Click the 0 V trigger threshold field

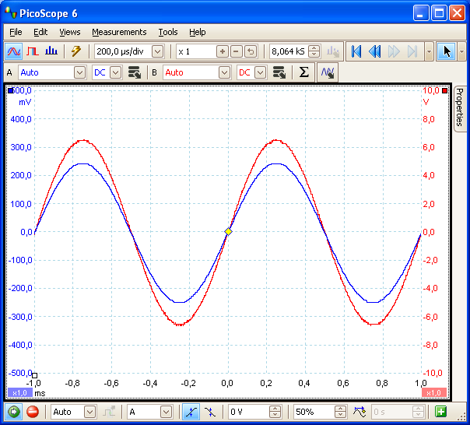point(249,412)
